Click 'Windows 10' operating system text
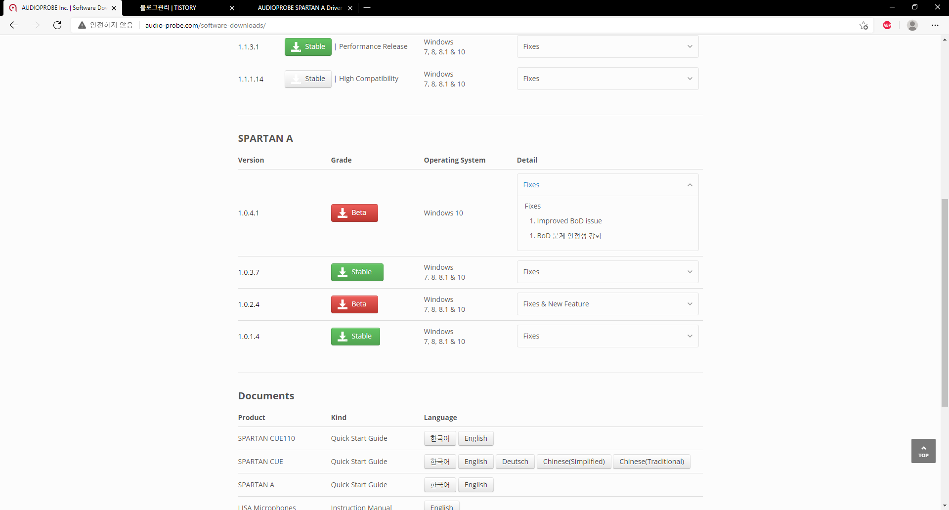Image resolution: width=949 pixels, height=510 pixels. pos(443,213)
